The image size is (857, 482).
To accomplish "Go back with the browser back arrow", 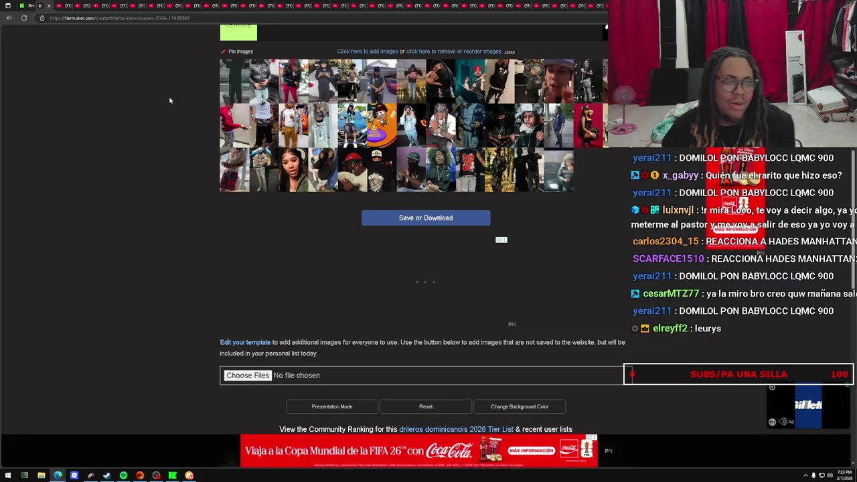I will pos(9,18).
